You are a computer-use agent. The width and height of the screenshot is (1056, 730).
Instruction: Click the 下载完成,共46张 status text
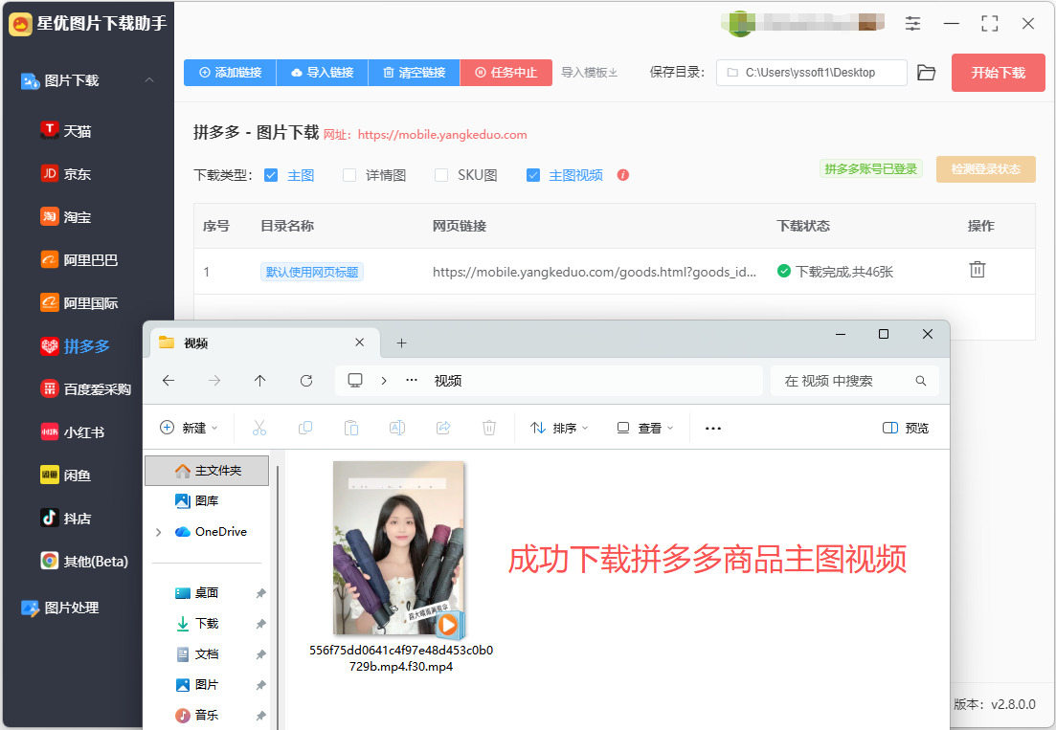[x=844, y=272]
